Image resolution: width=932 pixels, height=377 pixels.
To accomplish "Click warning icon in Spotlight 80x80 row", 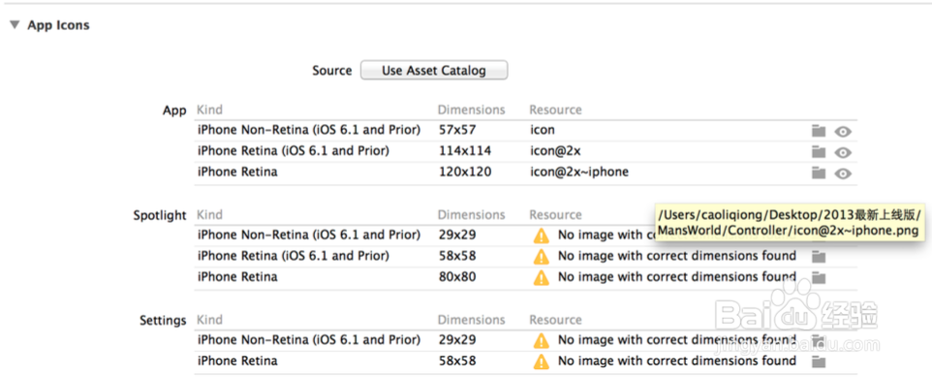I will [x=541, y=277].
